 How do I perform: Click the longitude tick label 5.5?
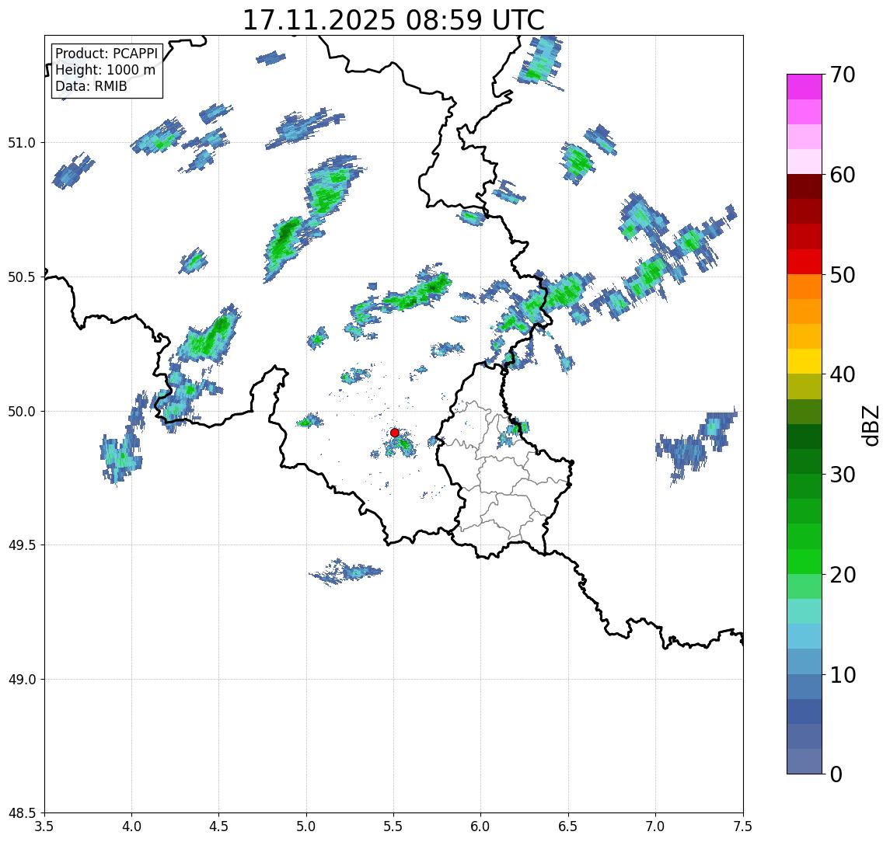point(394,826)
